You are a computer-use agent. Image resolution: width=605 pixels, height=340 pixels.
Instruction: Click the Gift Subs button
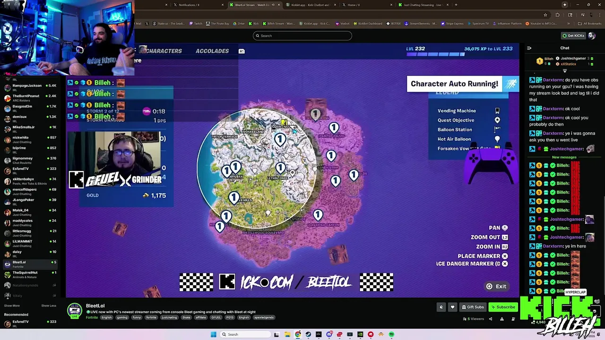pyautogui.click(x=473, y=307)
